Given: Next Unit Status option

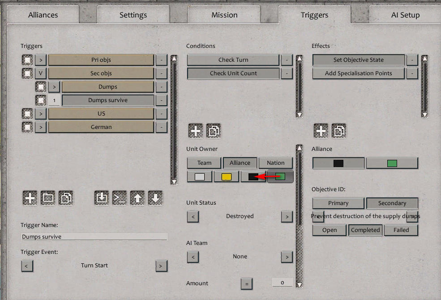Looking at the screenshot, I should 287,217.
